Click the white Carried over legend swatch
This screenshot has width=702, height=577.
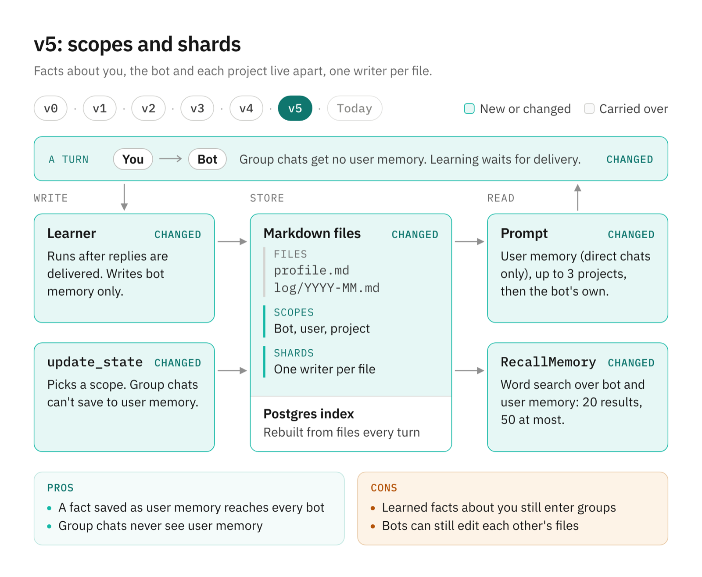click(x=589, y=109)
